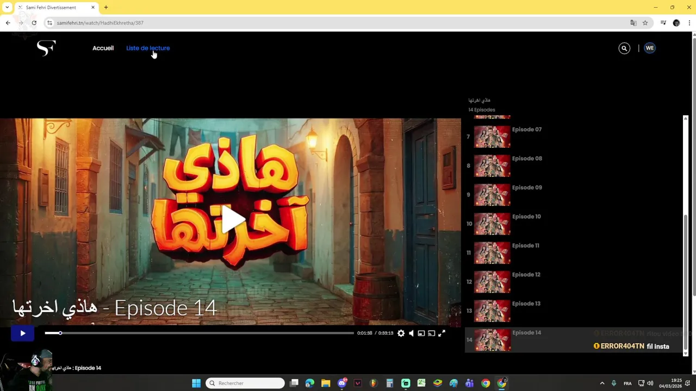
Task: Reload the page with browser refresh icon
Action: click(34, 23)
